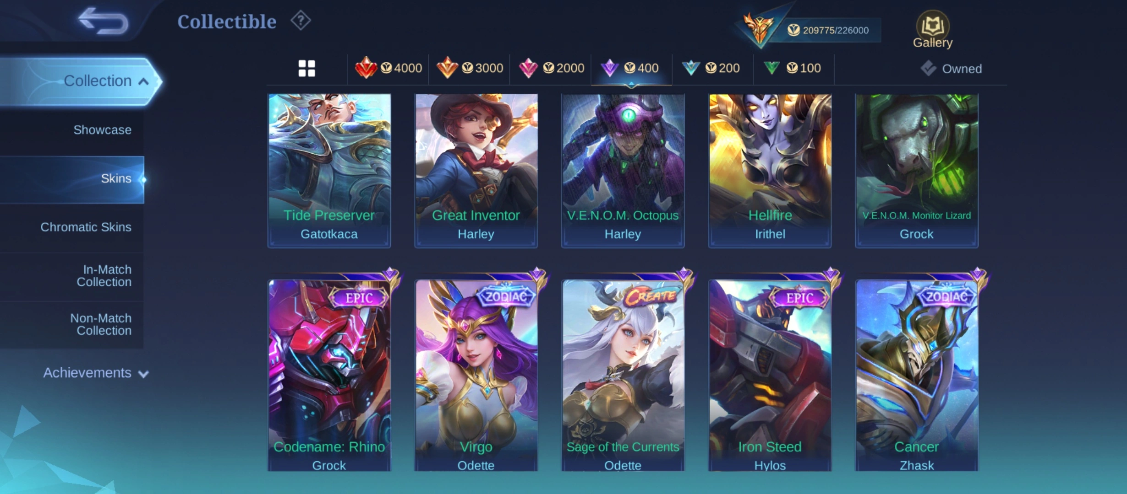The height and width of the screenshot is (494, 1127).
Task: Click the collector rank emblem badge
Action: 758,28
